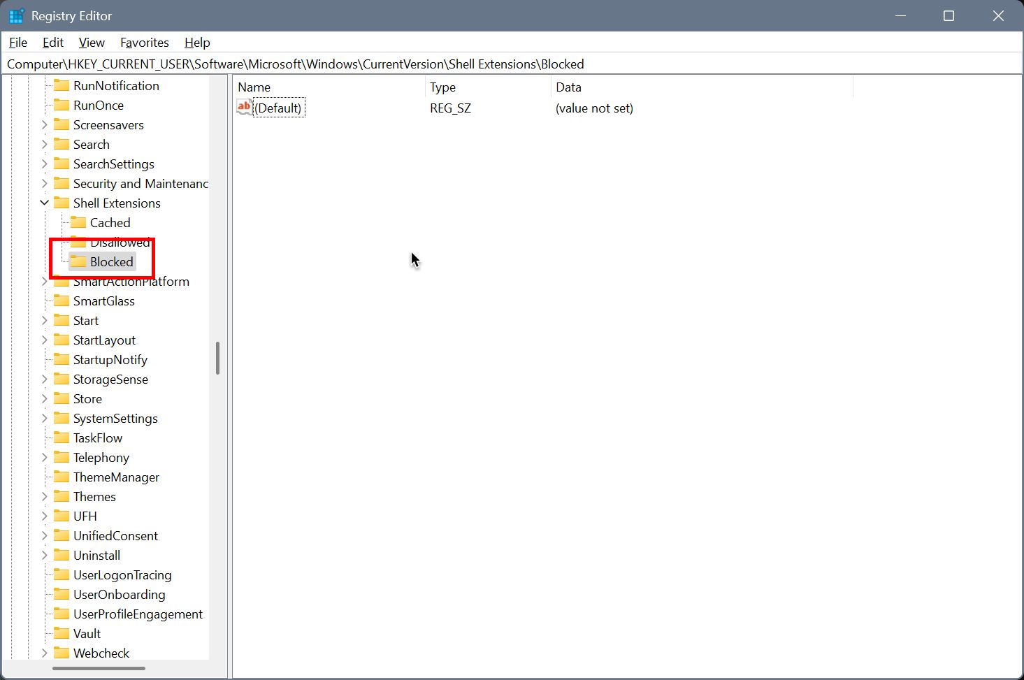Expand the Themes key
The image size is (1024, 680).
(x=45, y=497)
